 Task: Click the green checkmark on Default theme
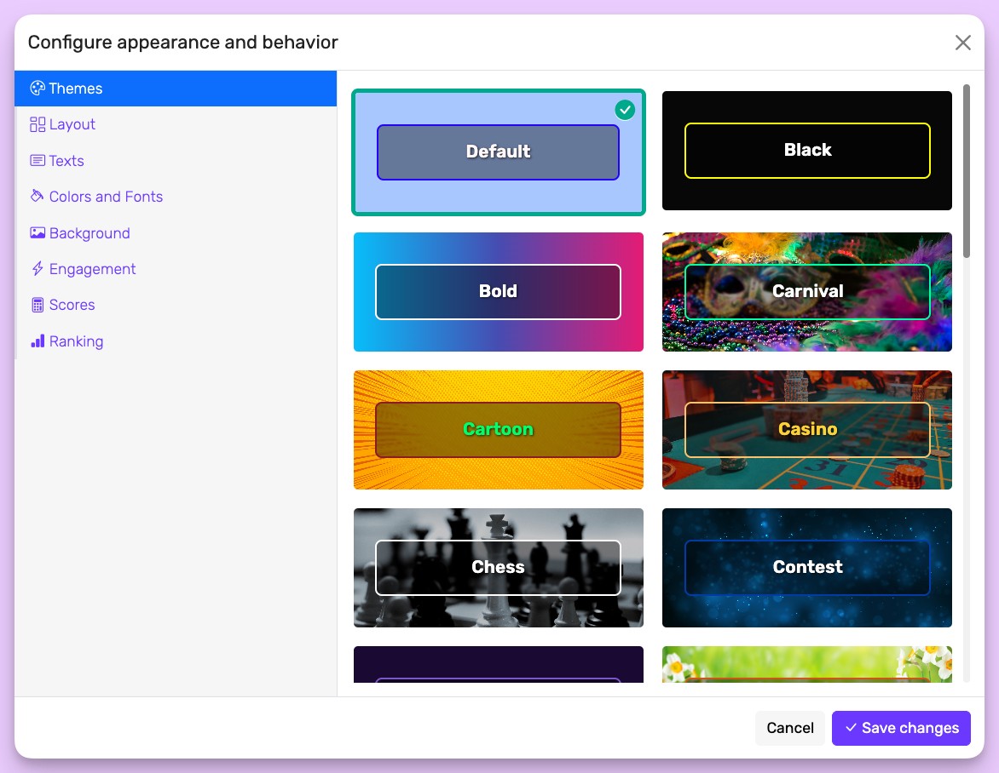pos(625,110)
